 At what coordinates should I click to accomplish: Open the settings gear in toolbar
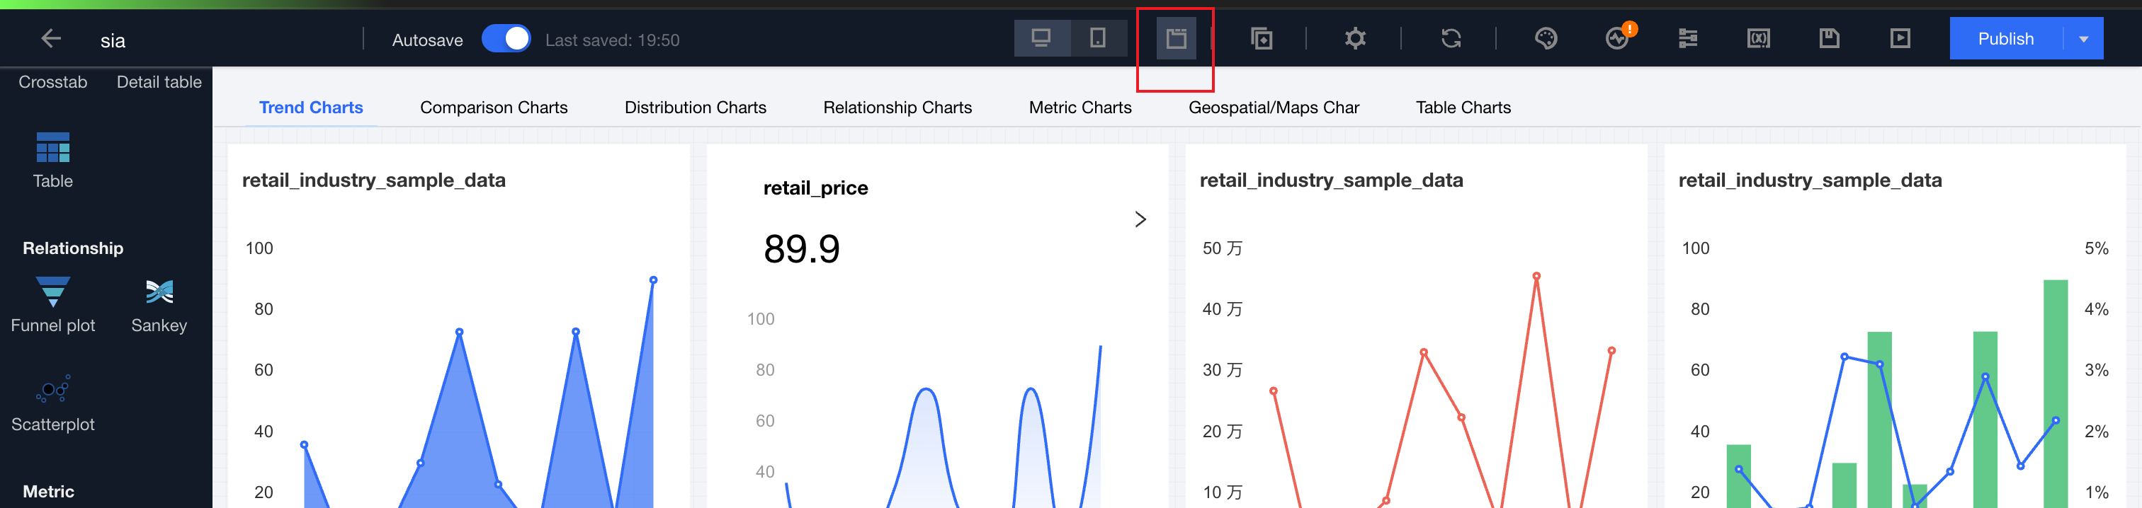(x=1354, y=39)
